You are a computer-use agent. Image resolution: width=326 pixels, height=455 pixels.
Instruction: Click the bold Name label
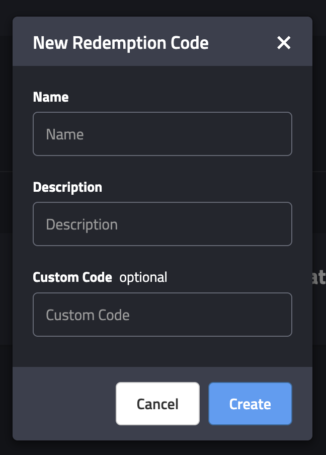51,97
